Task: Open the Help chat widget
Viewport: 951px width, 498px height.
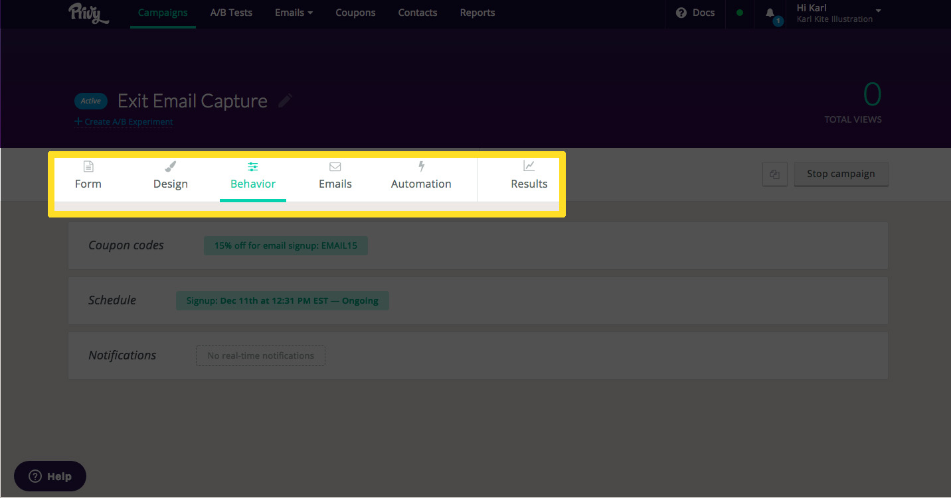Action: coord(50,476)
